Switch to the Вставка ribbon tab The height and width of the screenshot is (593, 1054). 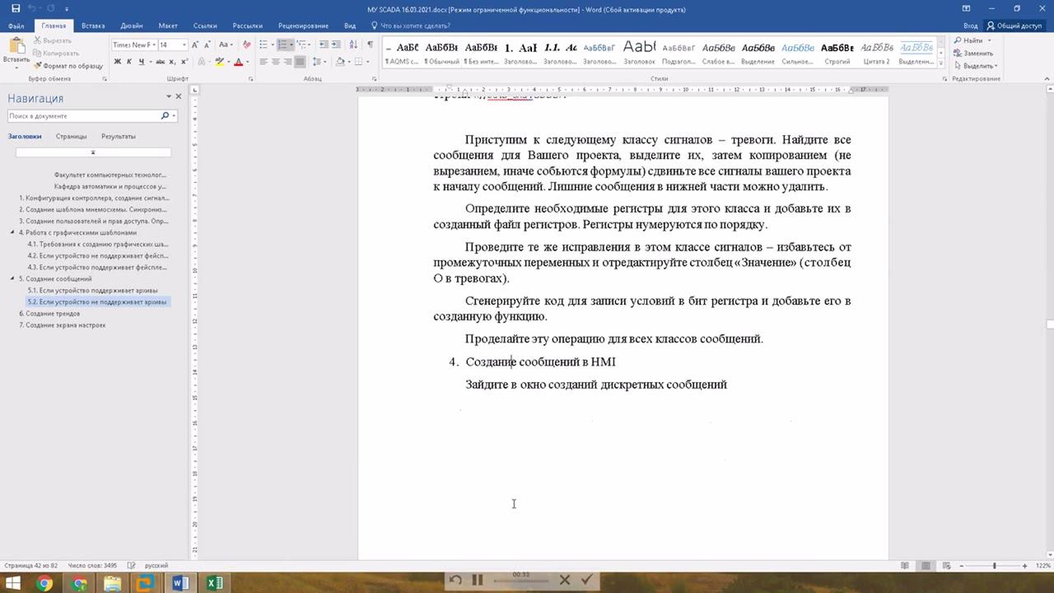coord(93,26)
